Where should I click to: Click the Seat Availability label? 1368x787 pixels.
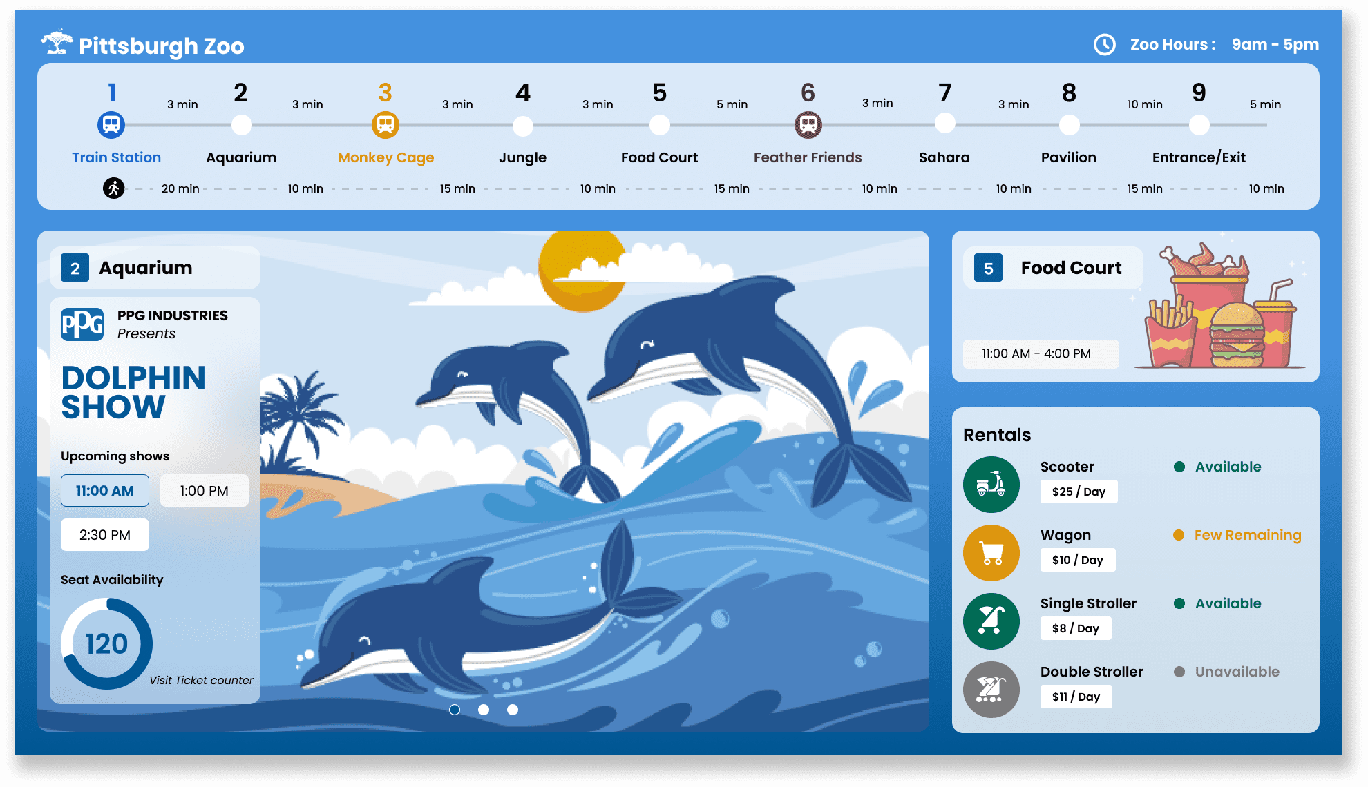coord(112,580)
